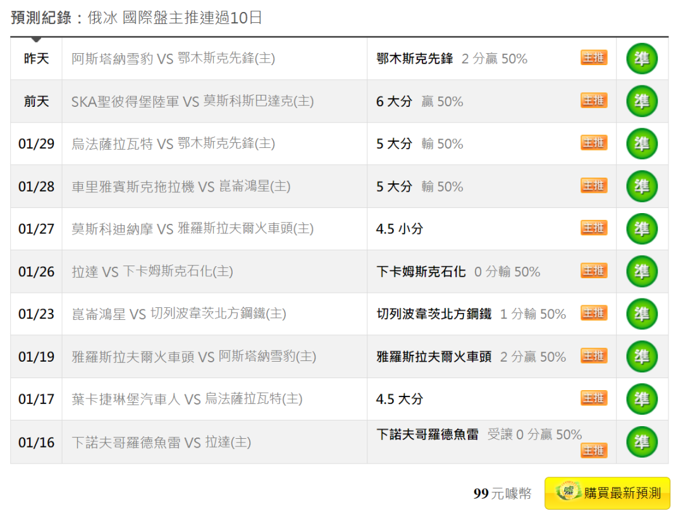Click green 準 icon in 01/27 row
Viewport: 683px width, 521px height.
[642, 229]
